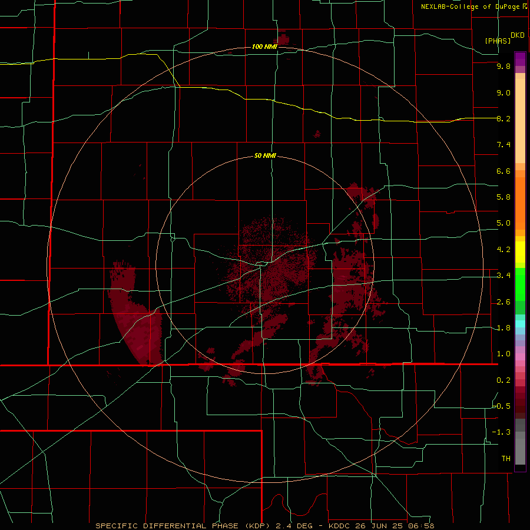
Task: Click the 1.8 color scale label
Action: 503,328
